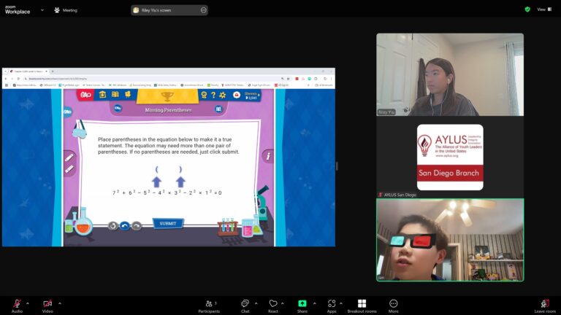
Task: Click the gray reset circular arrow button
Action: point(112,226)
